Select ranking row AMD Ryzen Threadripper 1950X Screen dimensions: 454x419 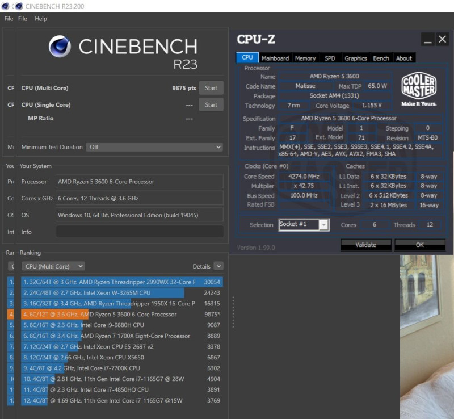pos(122,303)
